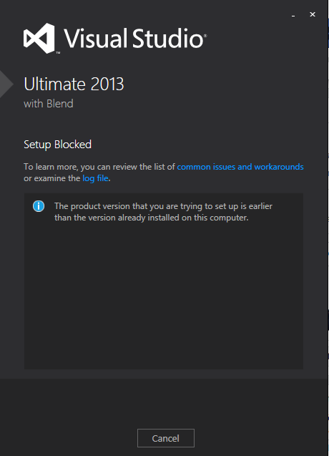Close the setup window with X
This screenshot has width=329, height=456.
click(x=313, y=14)
